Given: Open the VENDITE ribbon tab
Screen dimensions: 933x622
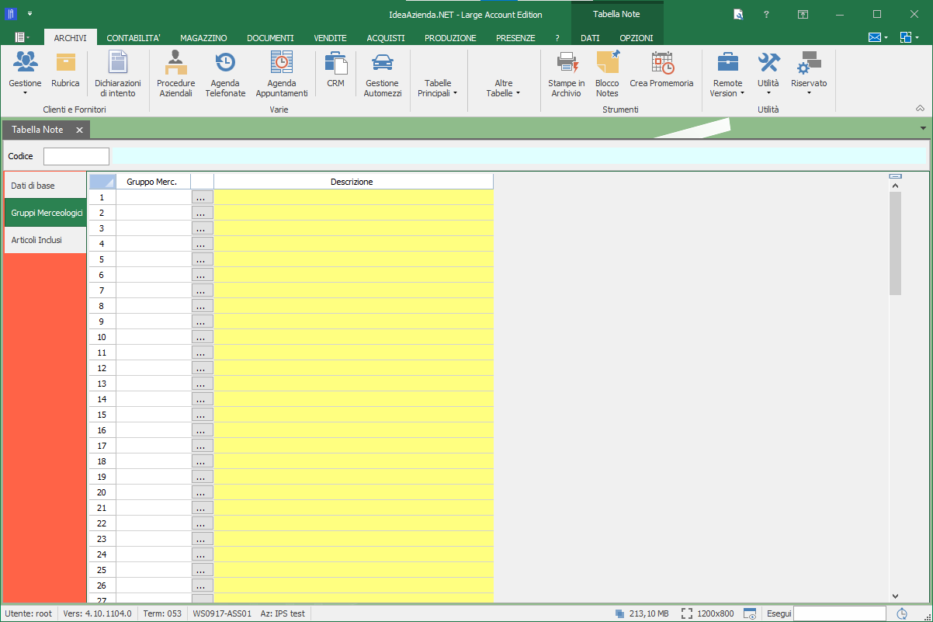Looking at the screenshot, I should pos(330,37).
